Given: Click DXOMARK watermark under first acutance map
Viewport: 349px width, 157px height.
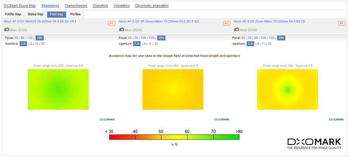Looking at the screenshot, I should 107,119.
